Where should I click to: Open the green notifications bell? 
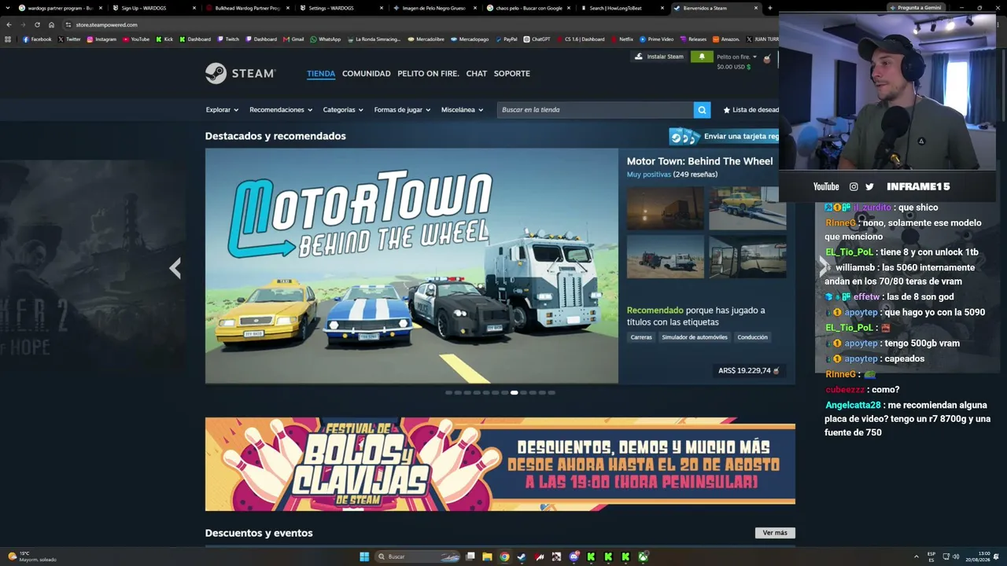click(x=702, y=57)
